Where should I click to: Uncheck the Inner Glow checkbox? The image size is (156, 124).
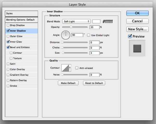click(x=8, y=42)
